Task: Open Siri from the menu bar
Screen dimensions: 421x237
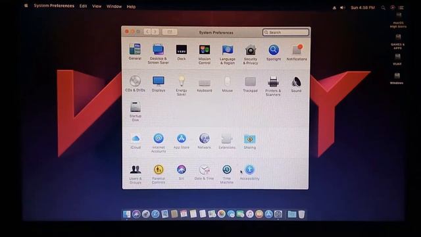Action: pyautogui.click(x=393, y=7)
